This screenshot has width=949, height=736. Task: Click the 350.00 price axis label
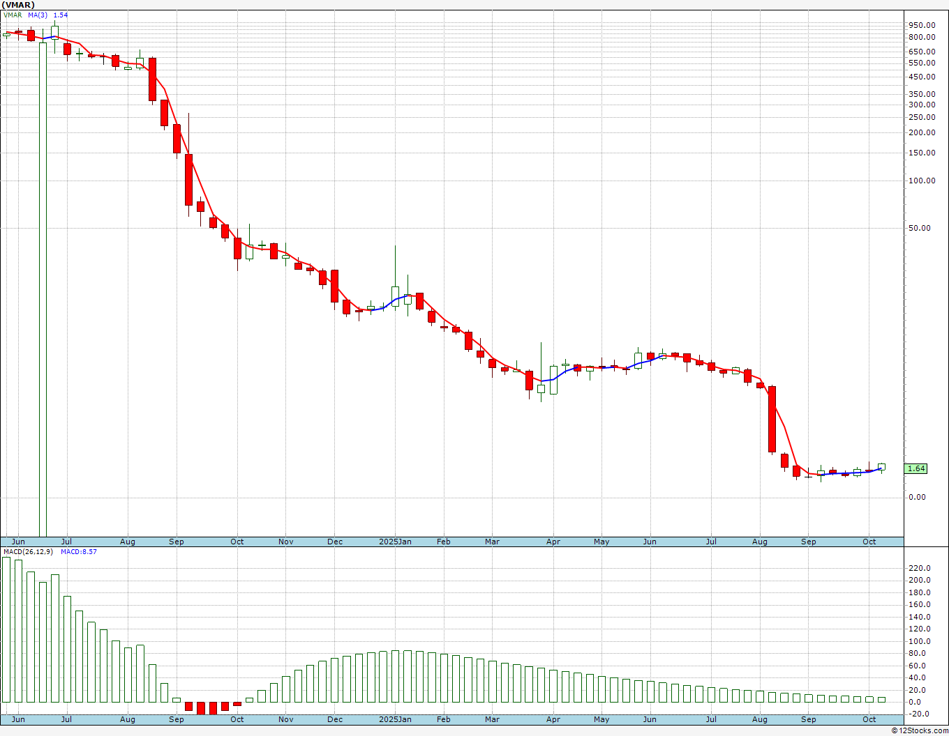(x=921, y=94)
